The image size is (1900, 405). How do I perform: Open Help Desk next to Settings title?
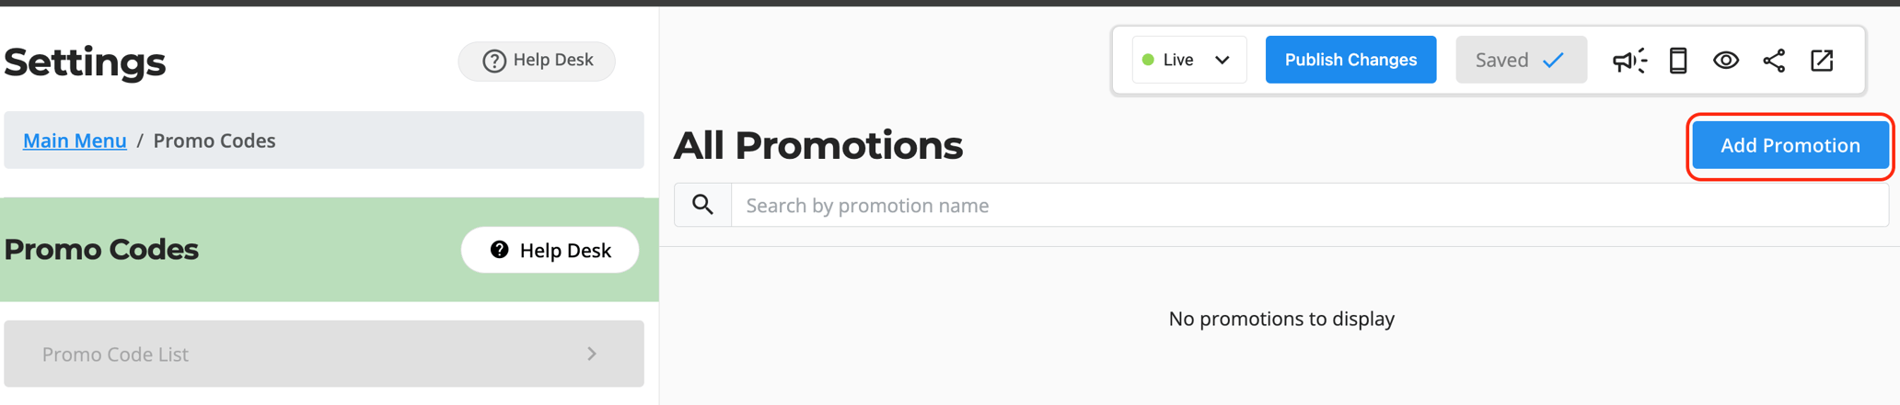[538, 61]
